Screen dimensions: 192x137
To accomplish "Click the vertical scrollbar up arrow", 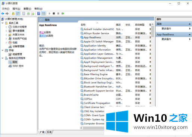I will pos(153,24).
